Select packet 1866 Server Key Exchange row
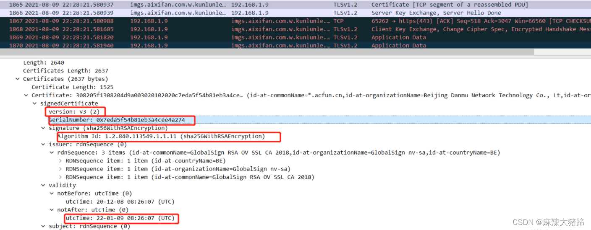Image resolution: width=591 pixels, height=230 pixels. pos(295,13)
